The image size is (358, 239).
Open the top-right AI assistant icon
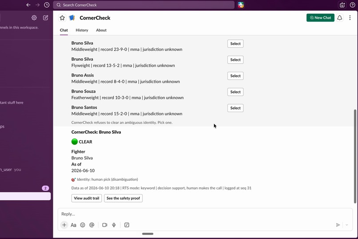tap(342, 5)
